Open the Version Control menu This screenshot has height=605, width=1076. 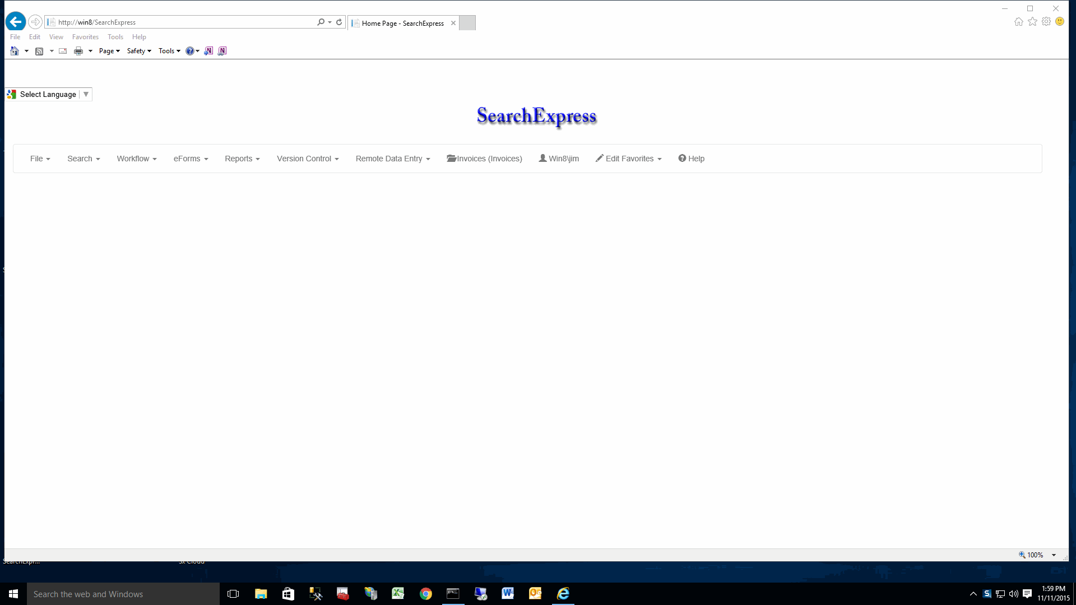click(308, 159)
